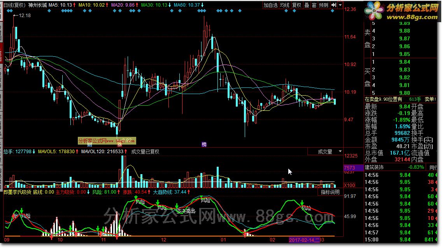This screenshot has width=442, height=248.
Task: Click 加自选 to add stock to watchlist
Action: pyautogui.click(x=270, y=5)
